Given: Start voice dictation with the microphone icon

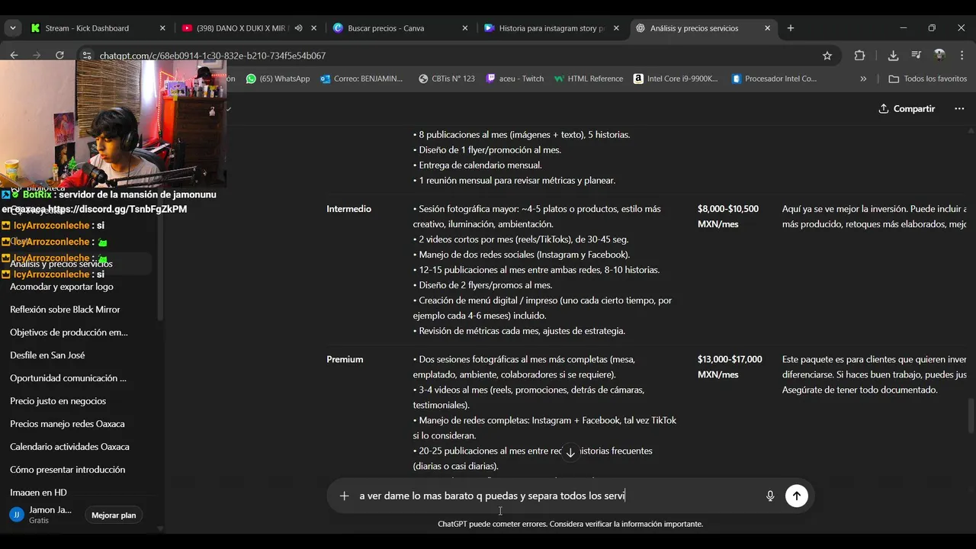Looking at the screenshot, I should pos(770,496).
